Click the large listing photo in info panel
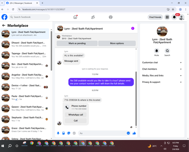Image resolution: width=189 pixels, height=152 pixels. coord(162,31)
